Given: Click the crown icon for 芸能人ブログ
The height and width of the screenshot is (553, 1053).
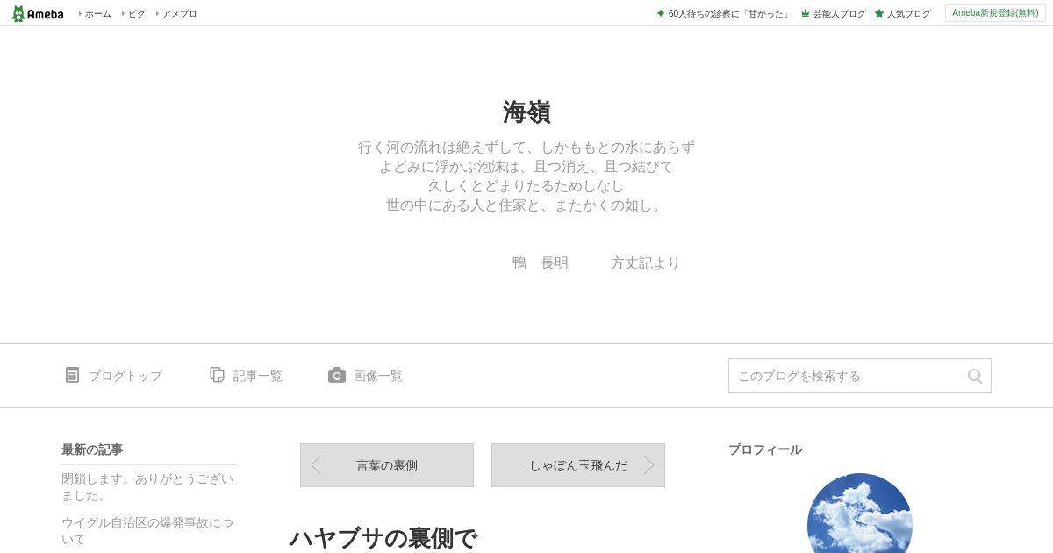Looking at the screenshot, I should (x=805, y=13).
